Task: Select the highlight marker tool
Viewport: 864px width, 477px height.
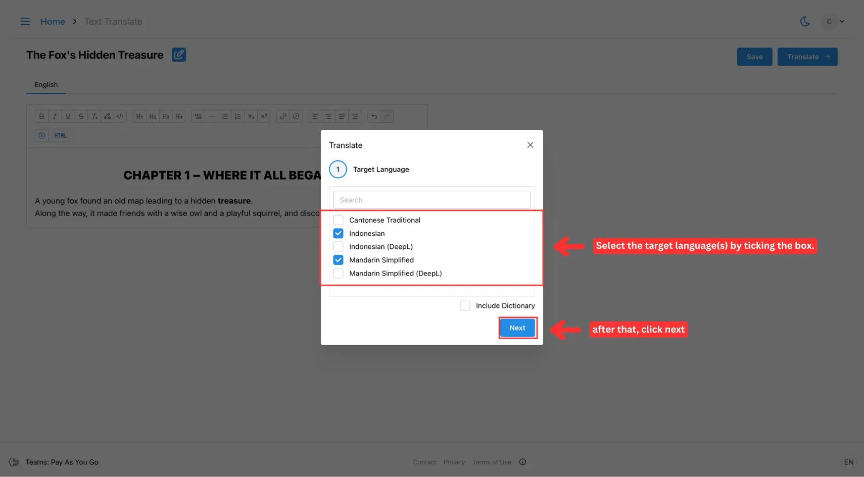Action: click(x=107, y=116)
